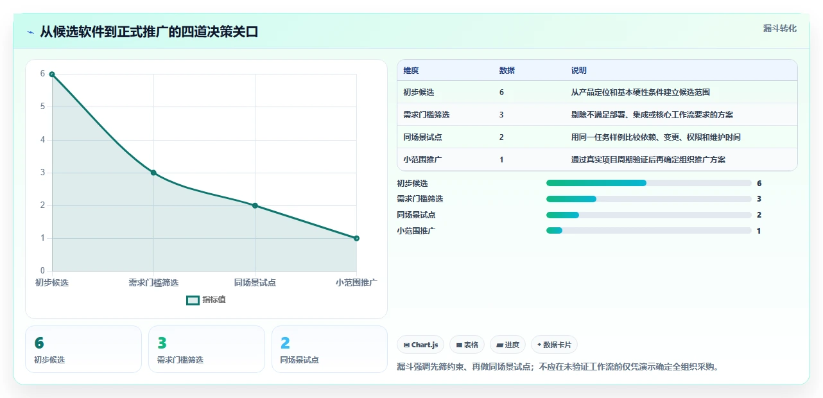
Task: Click the 说明 column header
Action: pos(578,71)
